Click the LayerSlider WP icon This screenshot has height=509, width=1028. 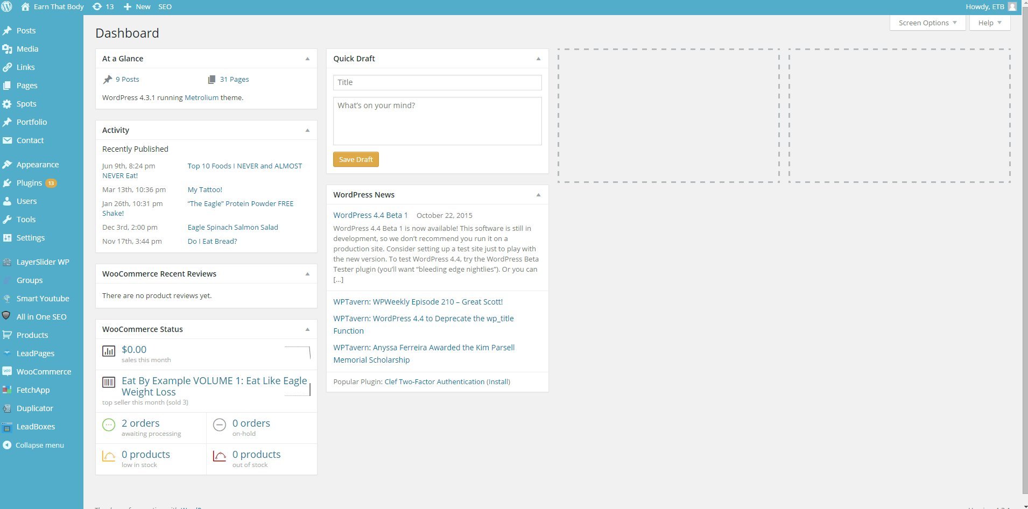click(x=7, y=262)
